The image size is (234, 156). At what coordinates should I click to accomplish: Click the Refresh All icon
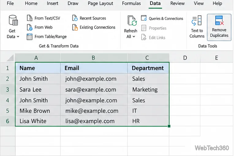pyautogui.click(x=132, y=21)
